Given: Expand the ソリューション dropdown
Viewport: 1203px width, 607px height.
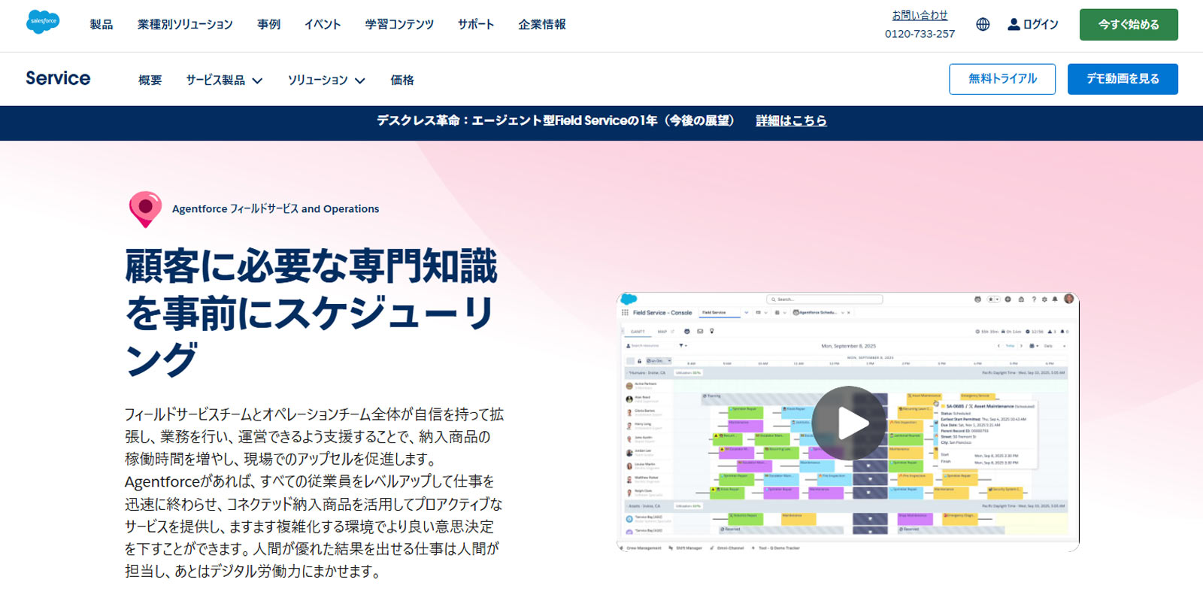Looking at the screenshot, I should click(x=326, y=80).
